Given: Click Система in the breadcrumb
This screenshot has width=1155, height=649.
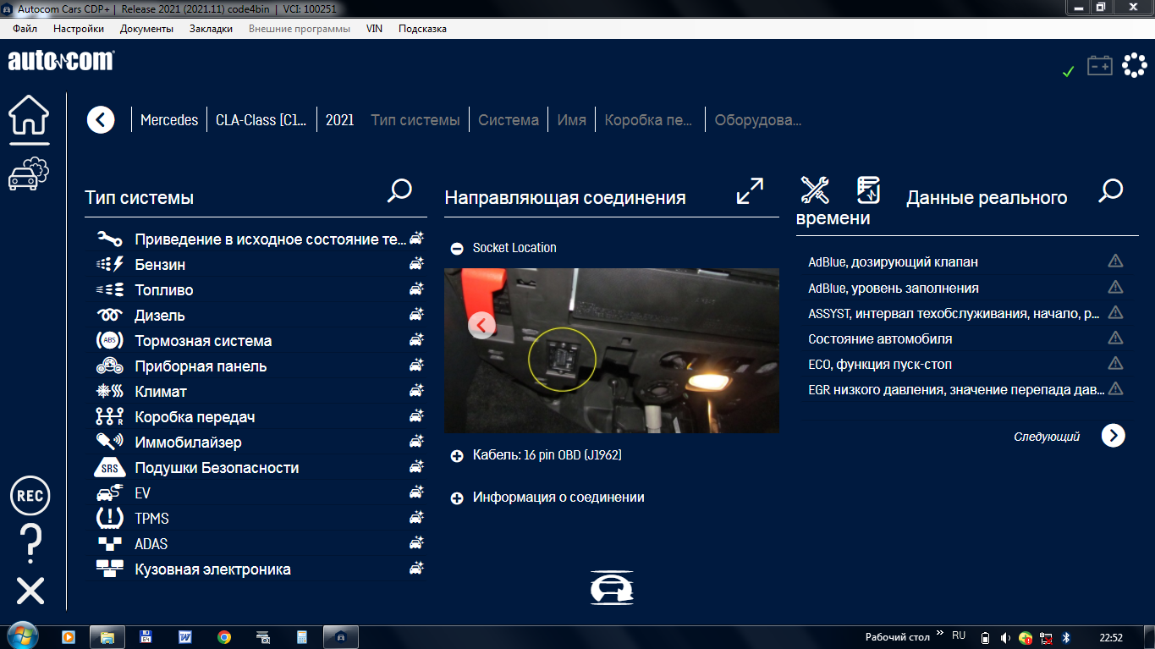Looking at the screenshot, I should coord(509,120).
